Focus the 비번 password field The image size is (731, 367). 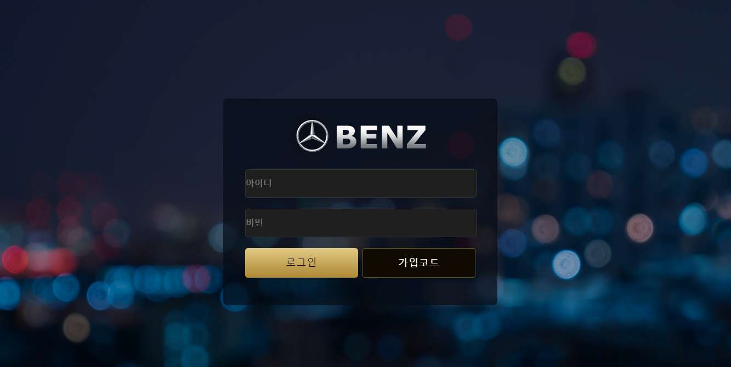click(x=360, y=223)
